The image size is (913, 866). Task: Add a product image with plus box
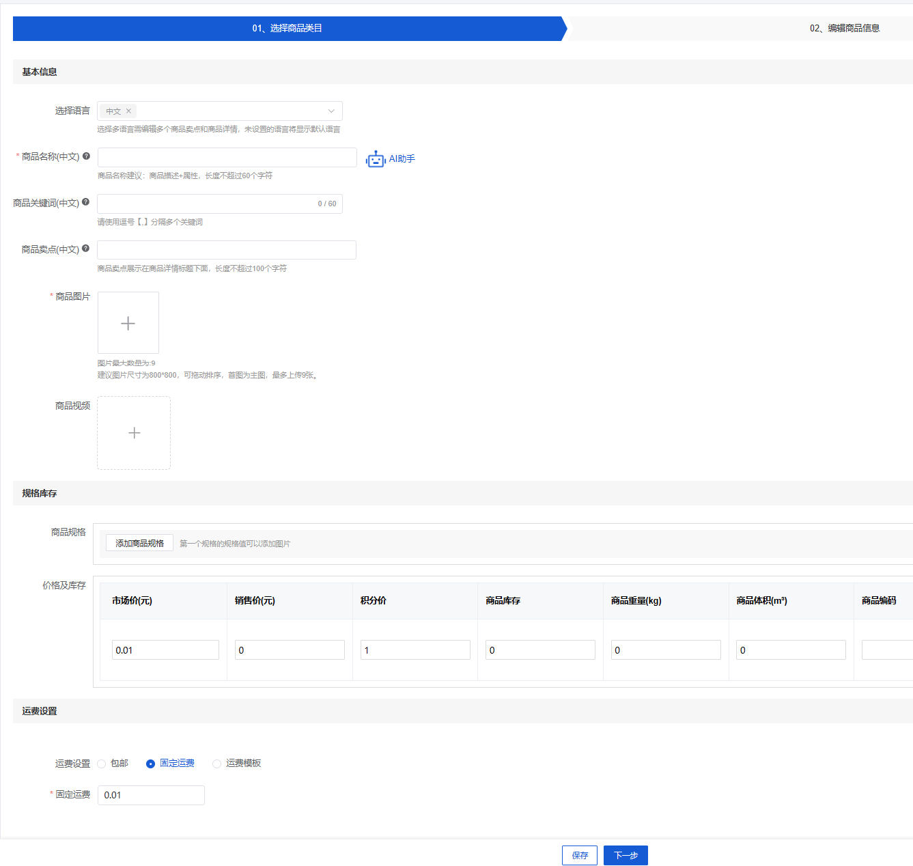pyautogui.click(x=128, y=323)
